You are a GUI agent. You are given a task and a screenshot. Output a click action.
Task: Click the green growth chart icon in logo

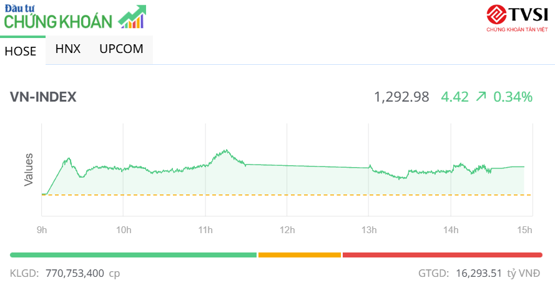pos(132,17)
